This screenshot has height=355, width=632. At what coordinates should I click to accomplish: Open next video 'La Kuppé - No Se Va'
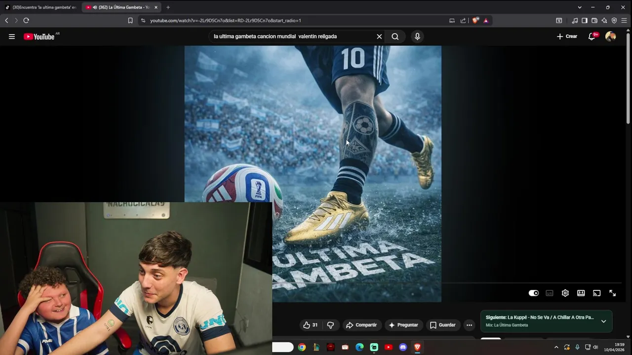tap(540, 318)
